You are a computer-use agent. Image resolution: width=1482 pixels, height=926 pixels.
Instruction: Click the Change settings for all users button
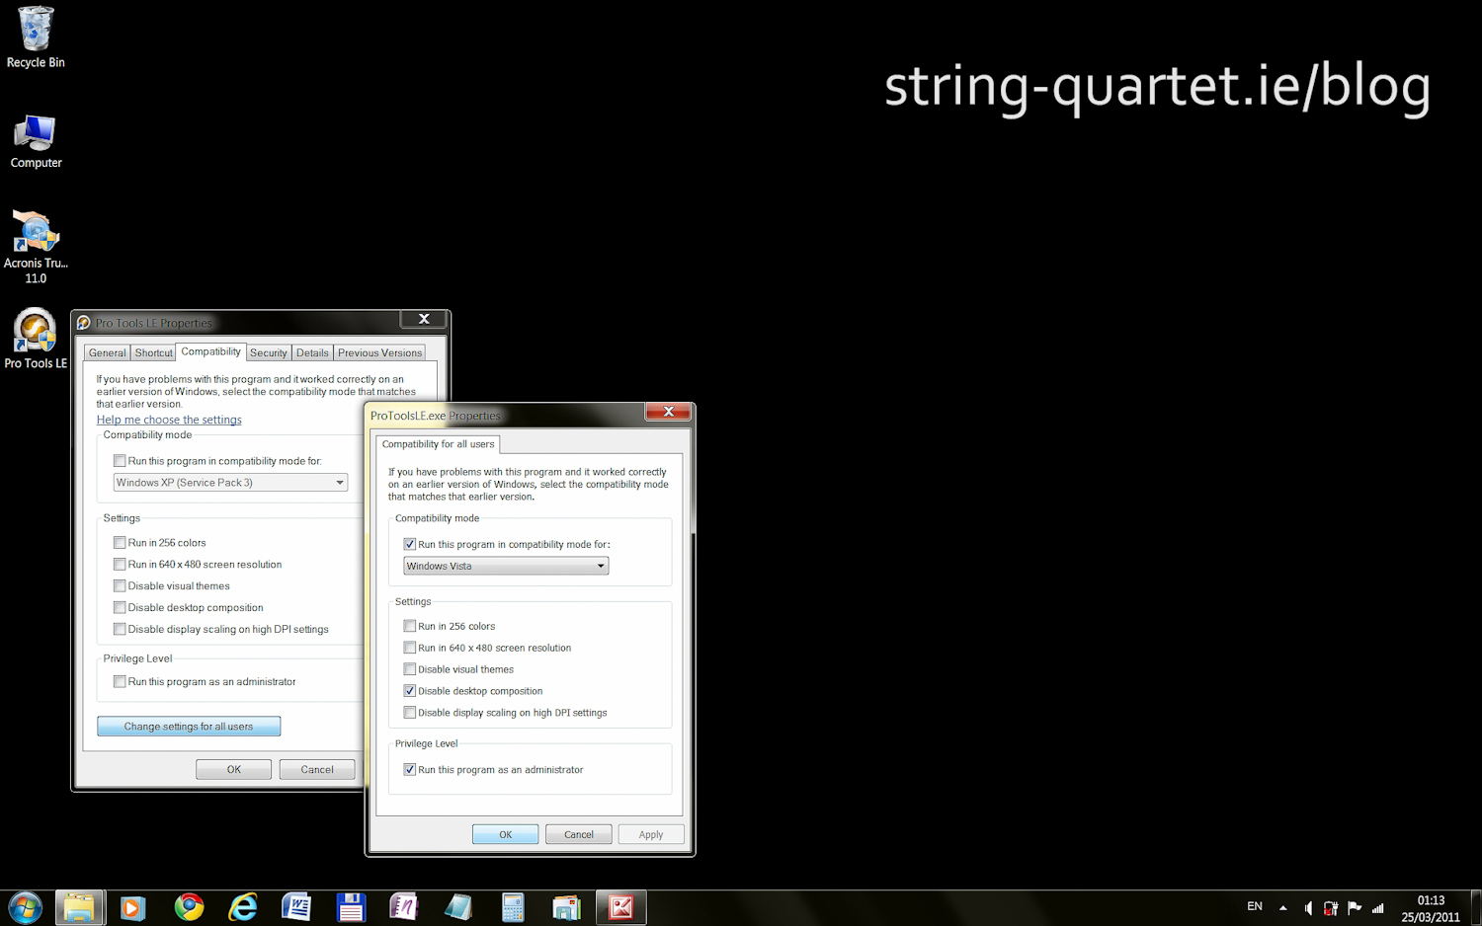(x=189, y=727)
